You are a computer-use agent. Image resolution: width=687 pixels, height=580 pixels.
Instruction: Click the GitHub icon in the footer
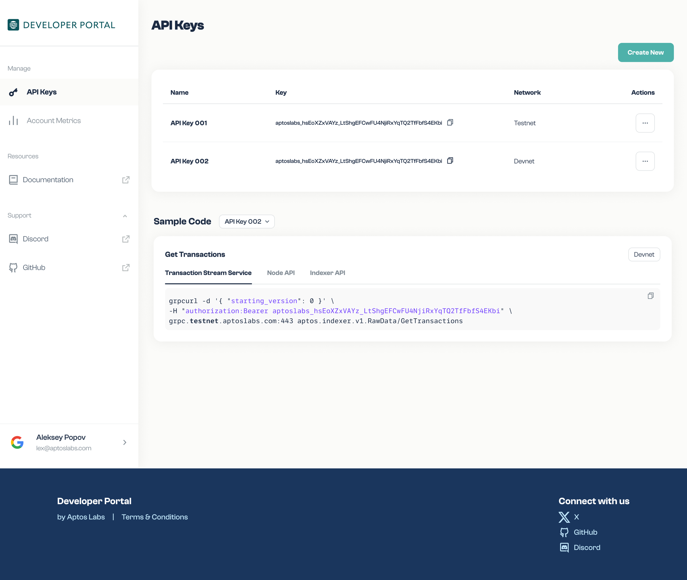pyautogui.click(x=564, y=532)
